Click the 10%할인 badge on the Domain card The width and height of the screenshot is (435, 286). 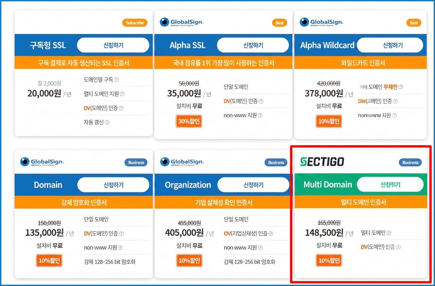(49, 261)
